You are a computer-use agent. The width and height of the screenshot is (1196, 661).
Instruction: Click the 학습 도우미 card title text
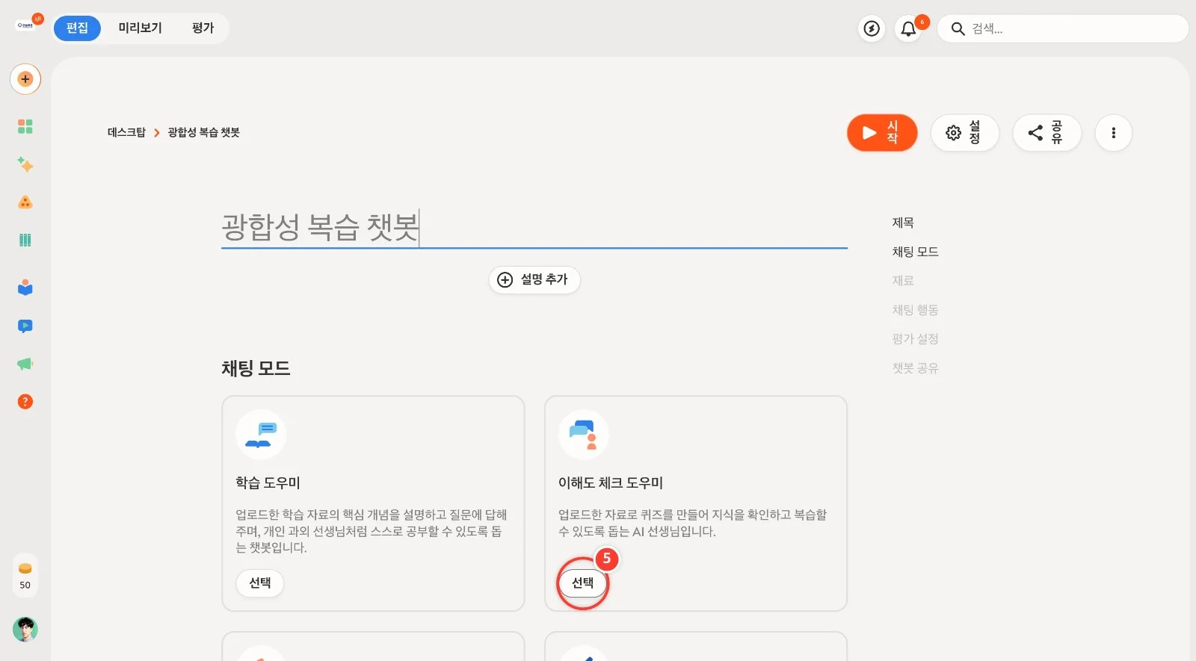[x=268, y=483]
